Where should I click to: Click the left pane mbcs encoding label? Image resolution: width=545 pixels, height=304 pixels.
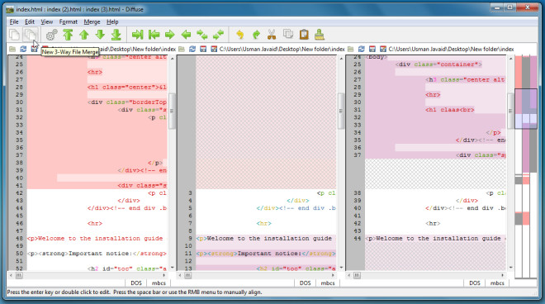(159, 283)
